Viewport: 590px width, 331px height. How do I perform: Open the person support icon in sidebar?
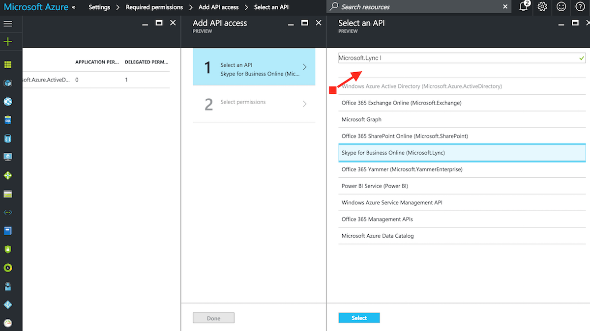point(8,286)
